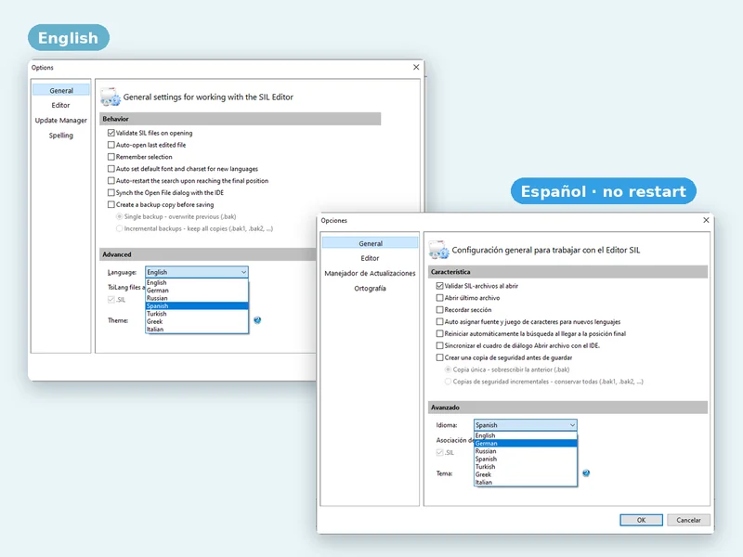Screen dimensions: 743x557
Task: Choose Russian in the Idioma dropdown list
Action: [x=526, y=451]
